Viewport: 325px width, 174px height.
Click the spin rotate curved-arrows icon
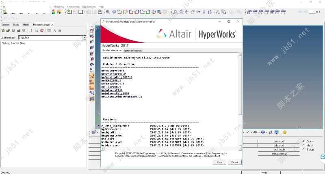pos(210,12)
